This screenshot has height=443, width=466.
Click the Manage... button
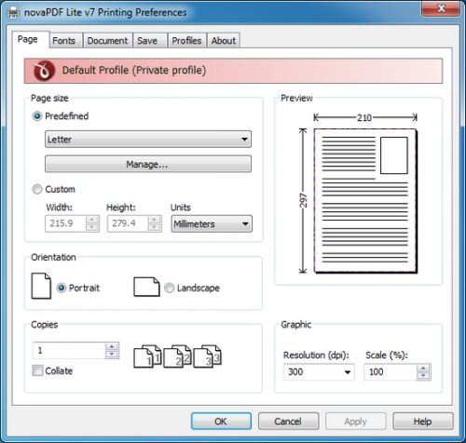tap(148, 164)
